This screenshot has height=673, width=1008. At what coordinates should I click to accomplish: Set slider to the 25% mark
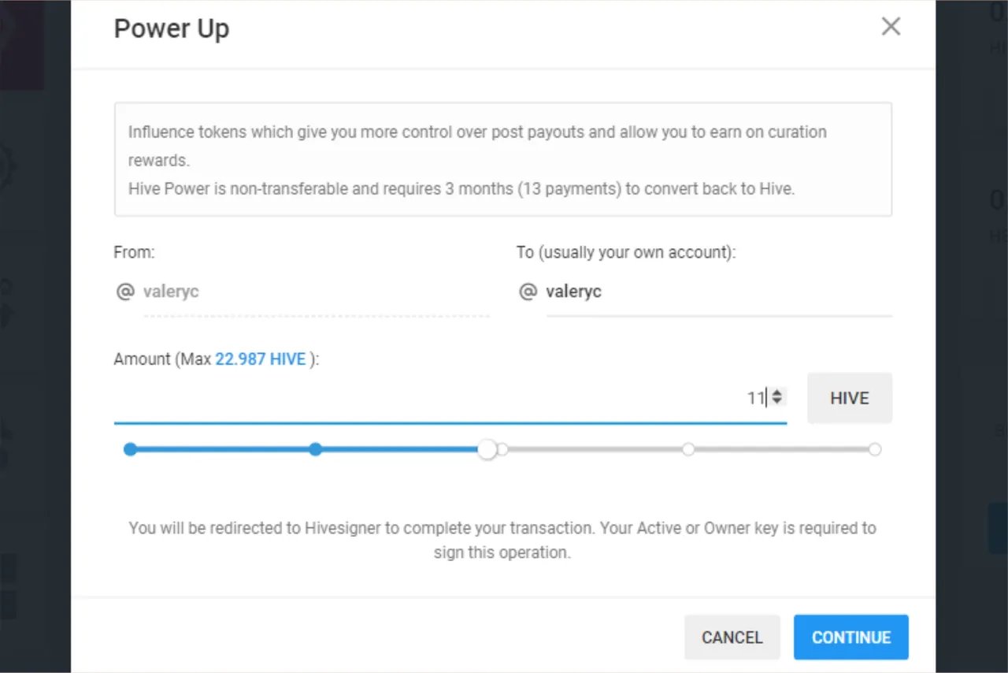(316, 449)
